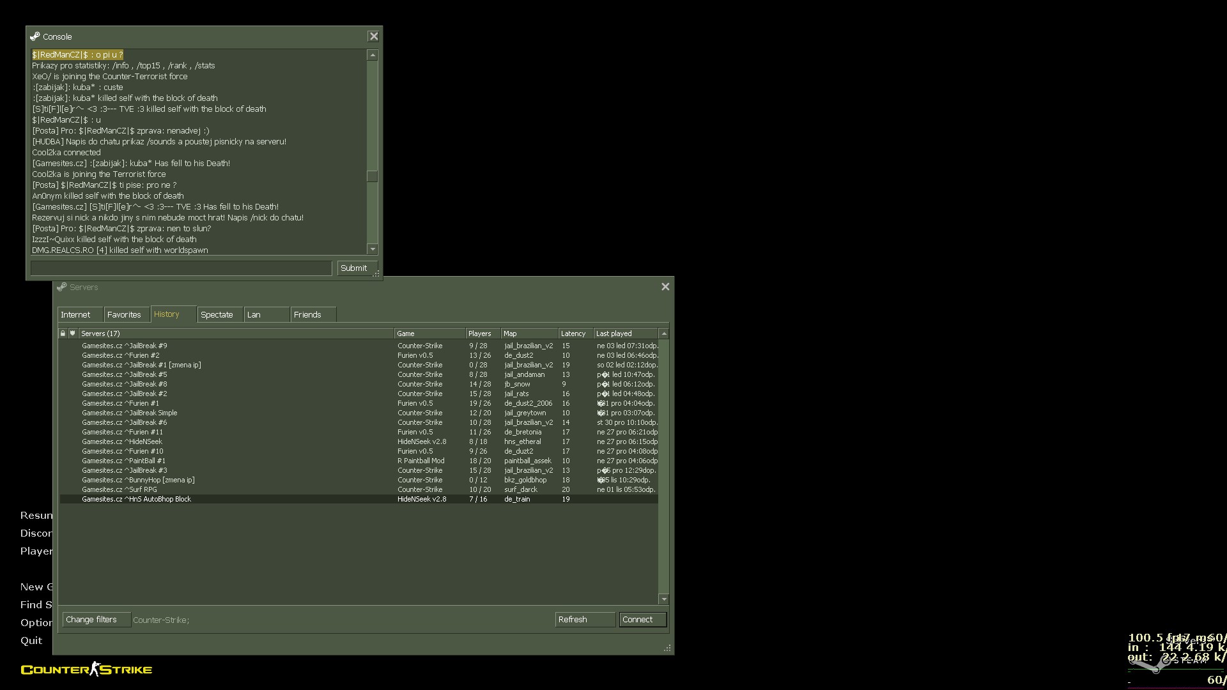Select server Gamesites.cz ^JailBreak #3
Viewport: 1227px width, 690px height.
pyautogui.click(x=359, y=470)
